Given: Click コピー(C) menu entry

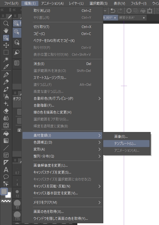Looking at the screenshot, I should click(x=62, y=34).
